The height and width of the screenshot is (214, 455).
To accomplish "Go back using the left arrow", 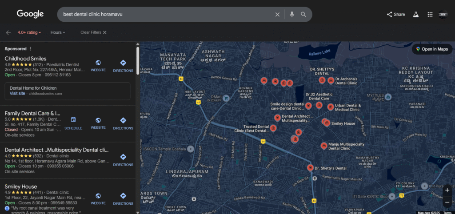I will [8, 32].
